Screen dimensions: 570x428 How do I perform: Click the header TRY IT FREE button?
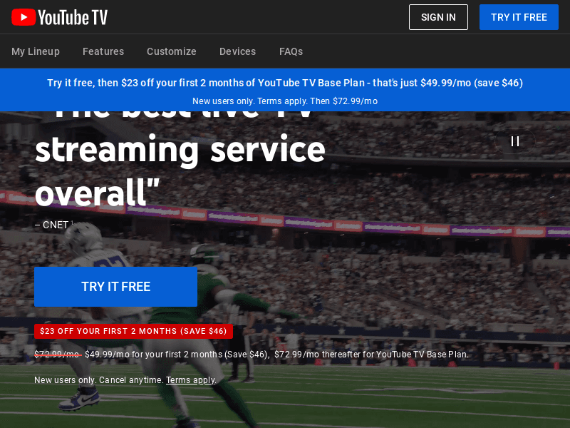tap(519, 17)
